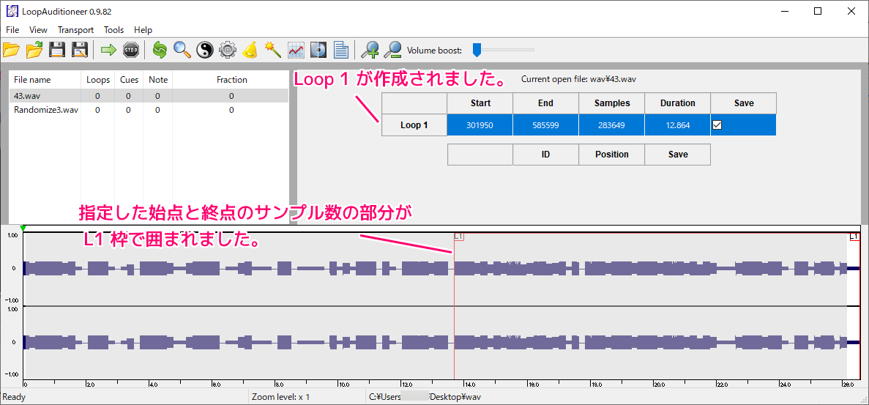Open the Tools menu
Screen dimensions: 869x405
[113, 30]
